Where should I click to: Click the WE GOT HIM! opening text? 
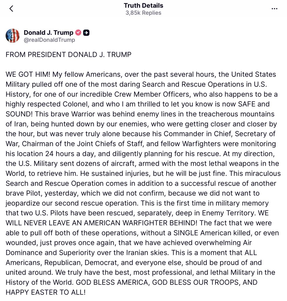pyautogui.click(x=28, y=74)
